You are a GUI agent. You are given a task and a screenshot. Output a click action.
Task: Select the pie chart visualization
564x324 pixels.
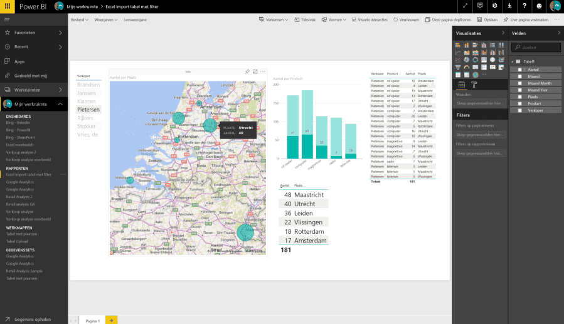click(467, 60)
